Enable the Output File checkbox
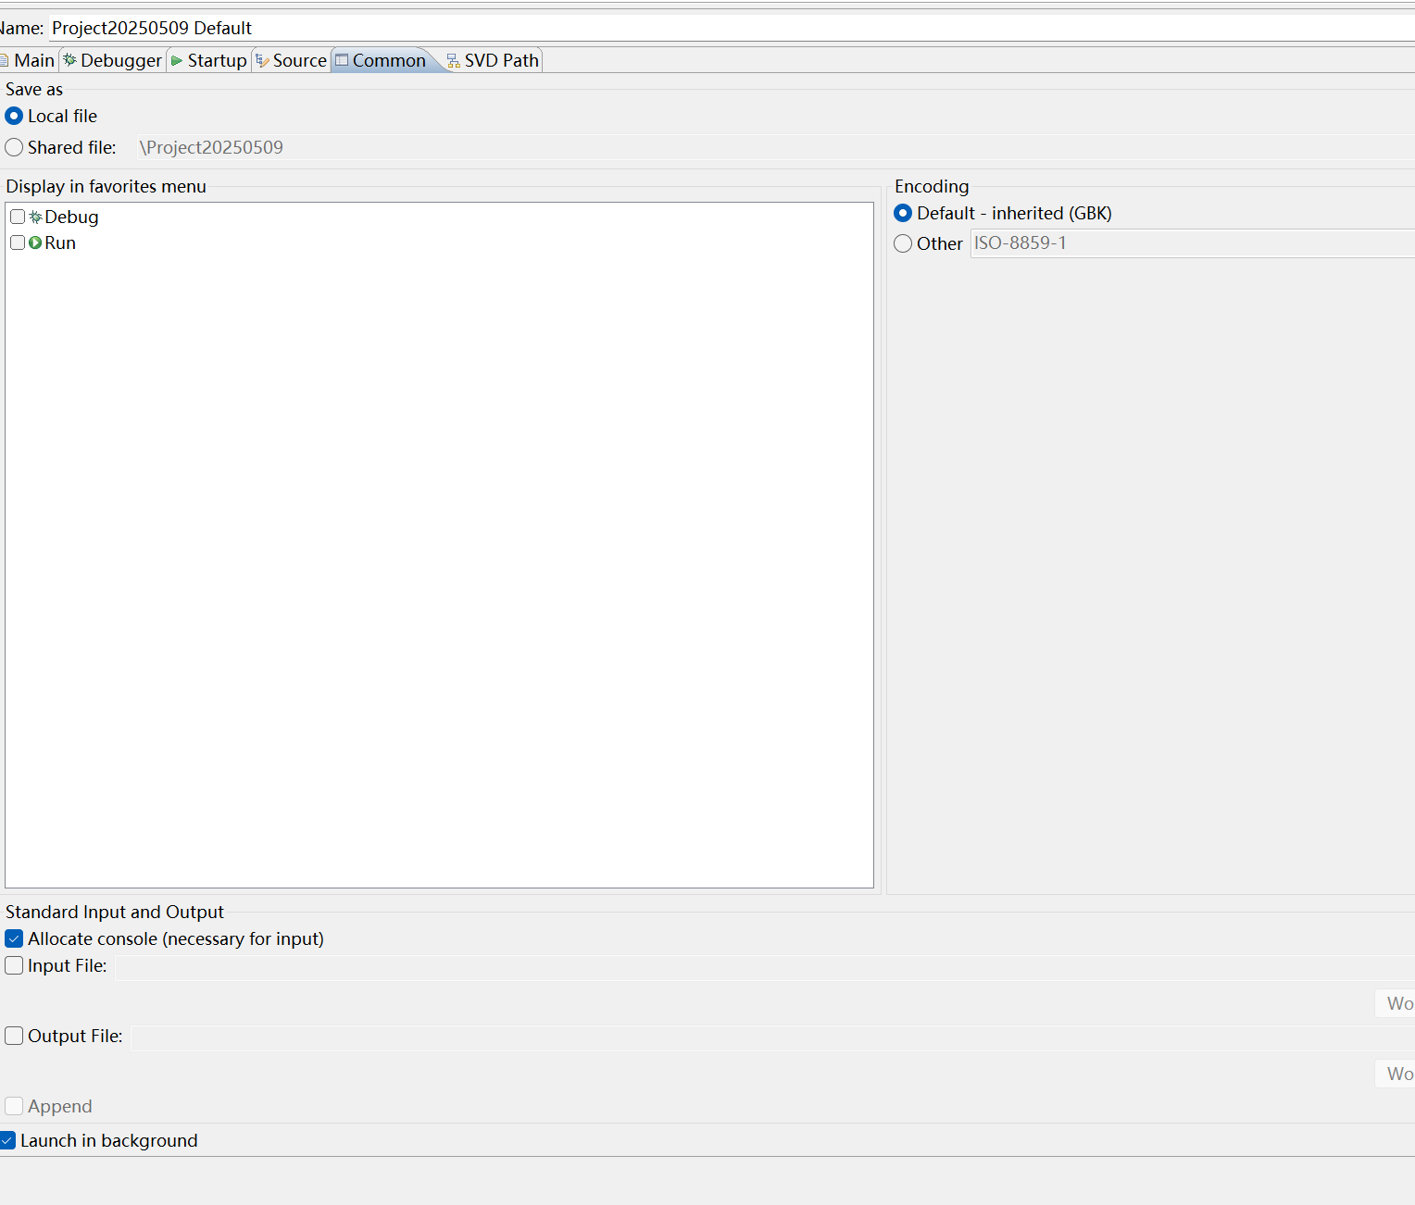This screenshot has width=1415, height=1205. point(14,1036)
